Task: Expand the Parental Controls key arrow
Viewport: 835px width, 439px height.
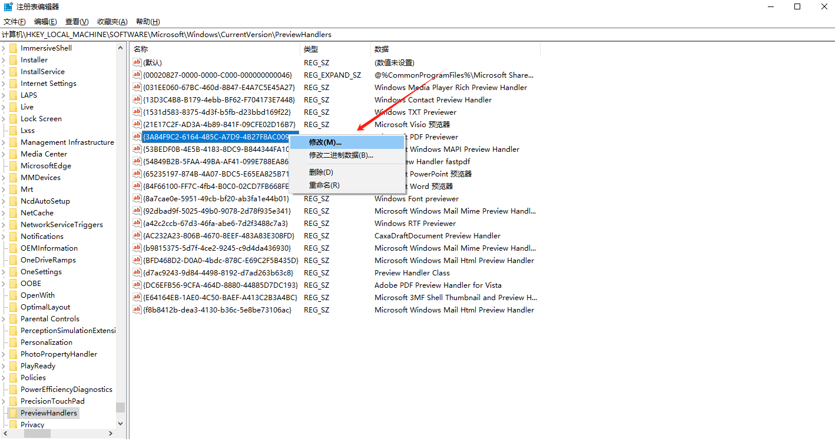Action: click(x=4, y=319)
